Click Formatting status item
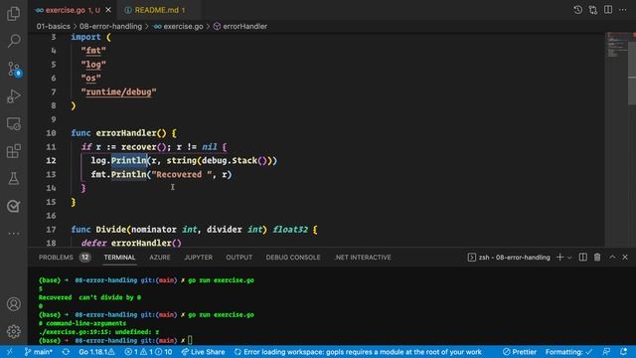 [x=568, y=352]
